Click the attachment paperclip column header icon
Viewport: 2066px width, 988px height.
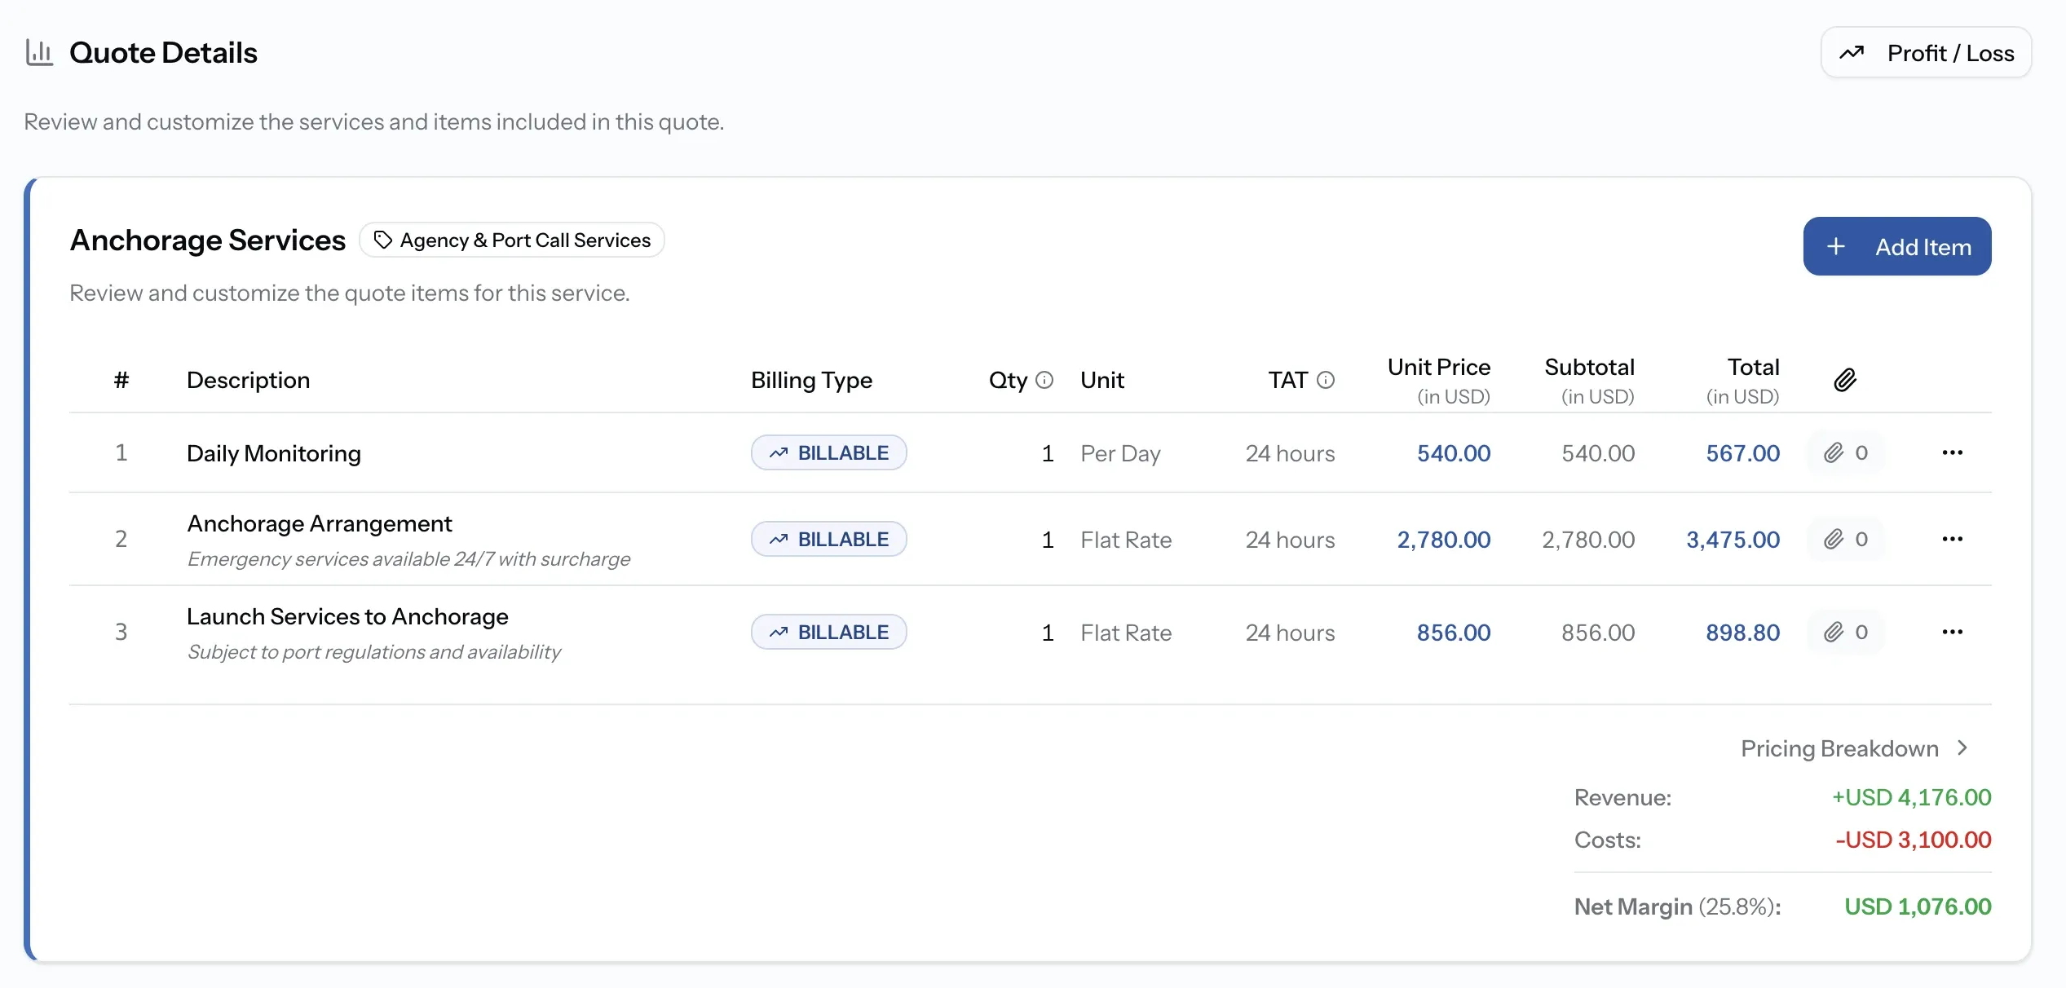pos(1845,380)
